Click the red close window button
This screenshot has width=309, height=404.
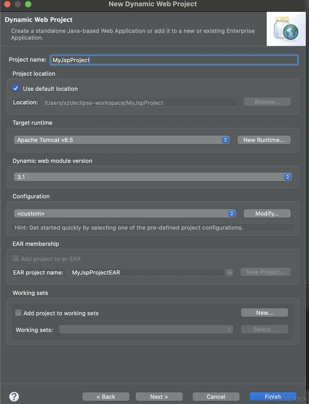7,4
